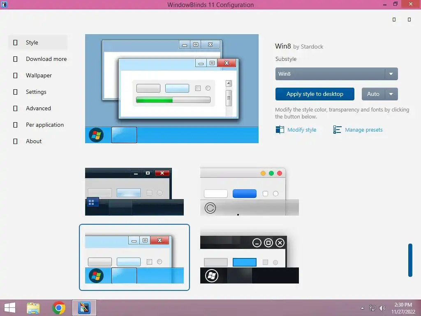Click icon beside Wallpaper item
Viewport: 421px width, 316px height.
pos(15,76)
